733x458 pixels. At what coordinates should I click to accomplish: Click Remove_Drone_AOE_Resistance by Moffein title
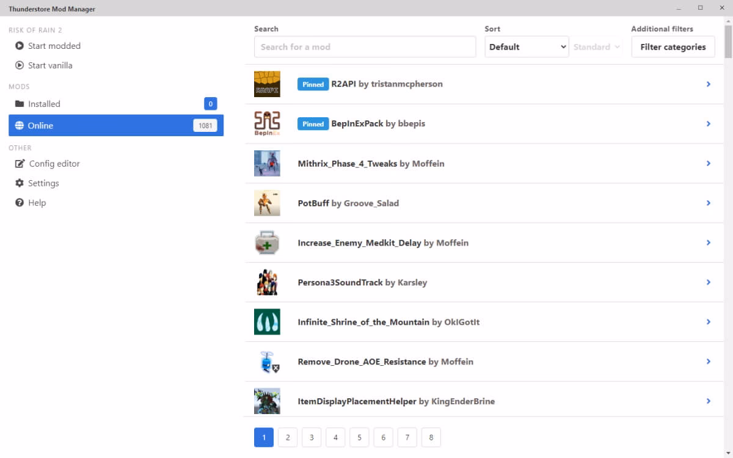pos(385,362)
